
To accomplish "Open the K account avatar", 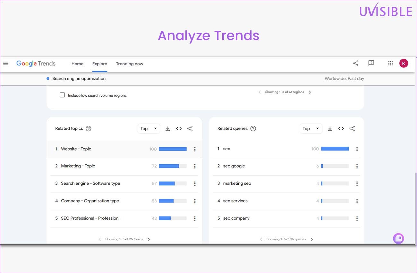I will (x=404, y=63).
